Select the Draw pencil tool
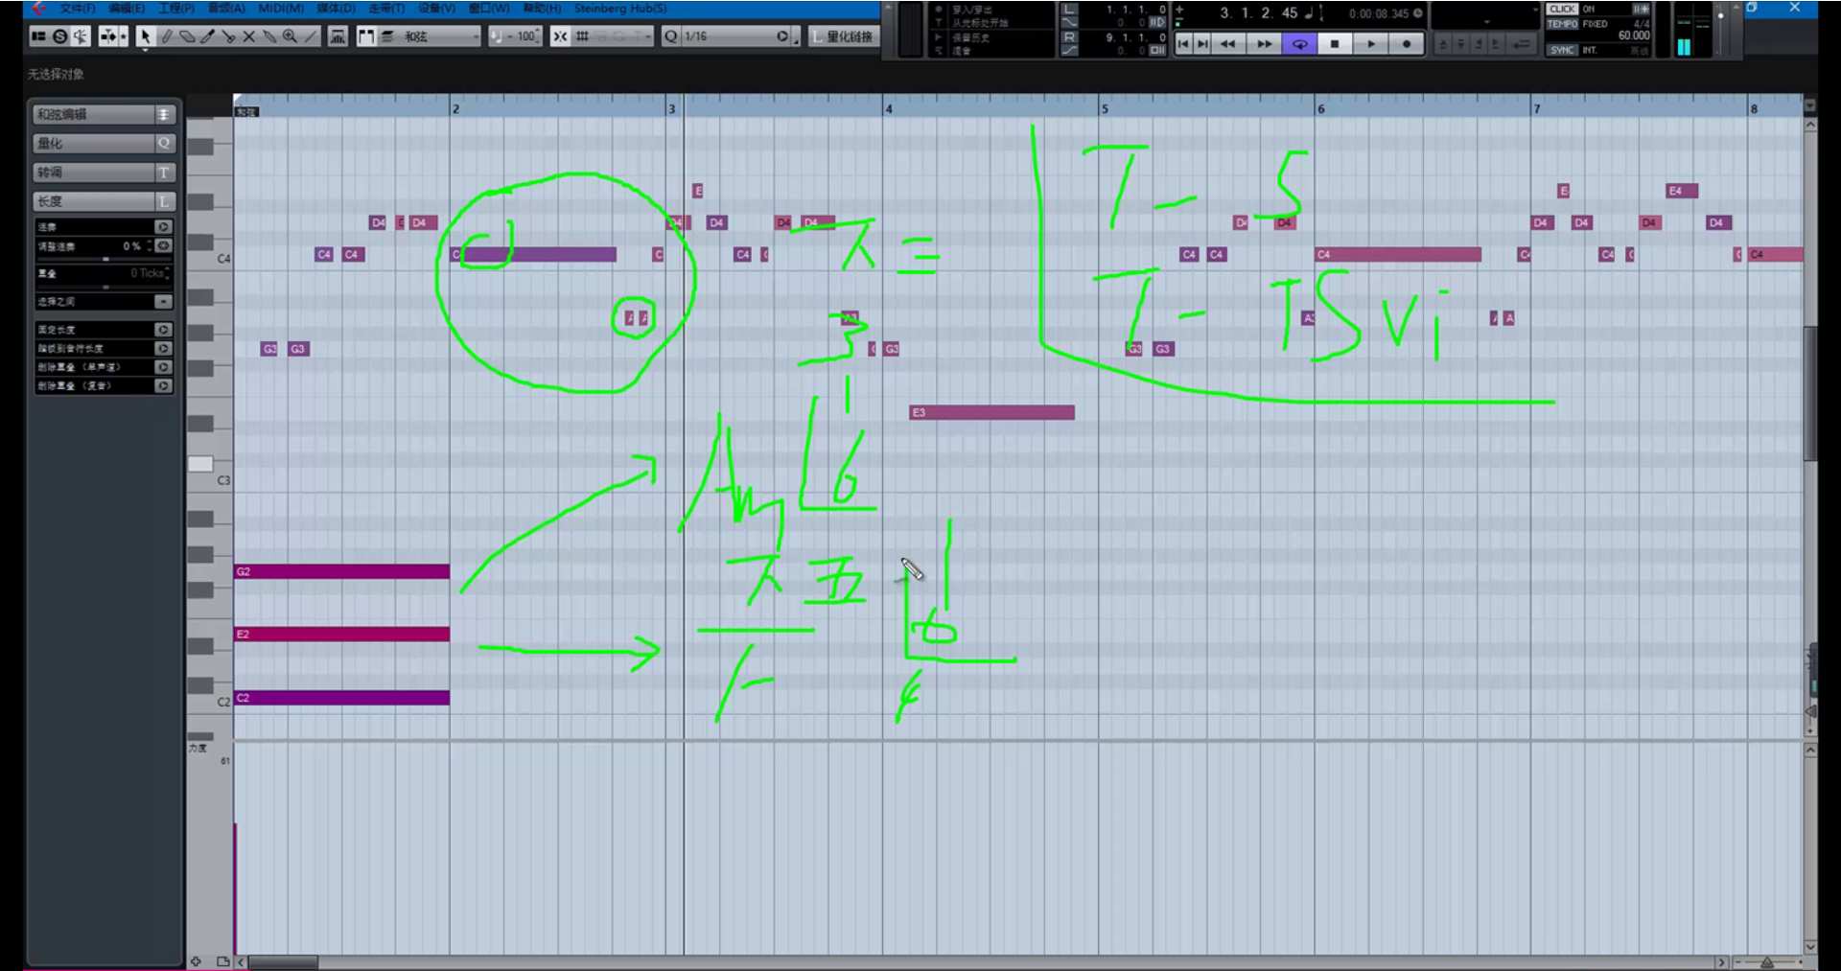 (x=166, y=36)
